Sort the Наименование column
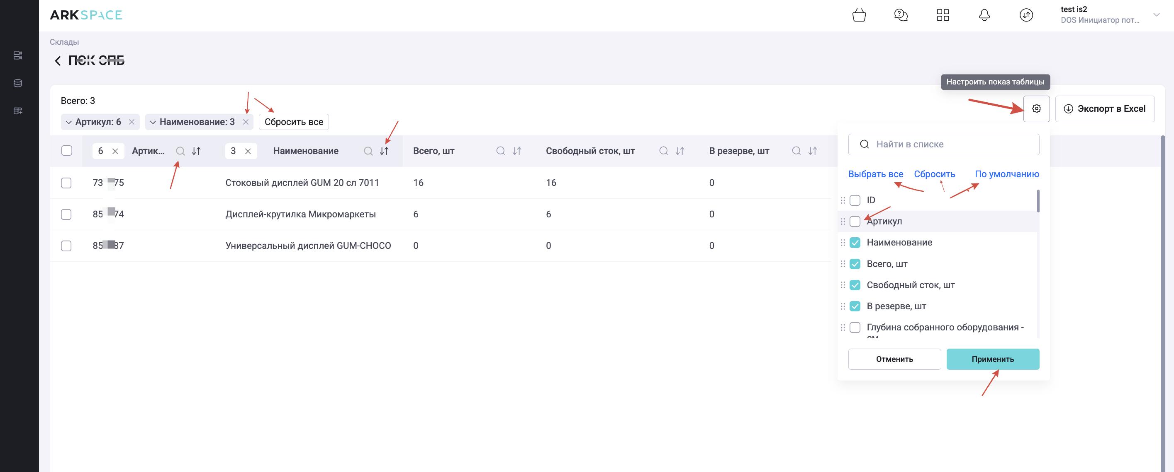 [x=384, y=151]
